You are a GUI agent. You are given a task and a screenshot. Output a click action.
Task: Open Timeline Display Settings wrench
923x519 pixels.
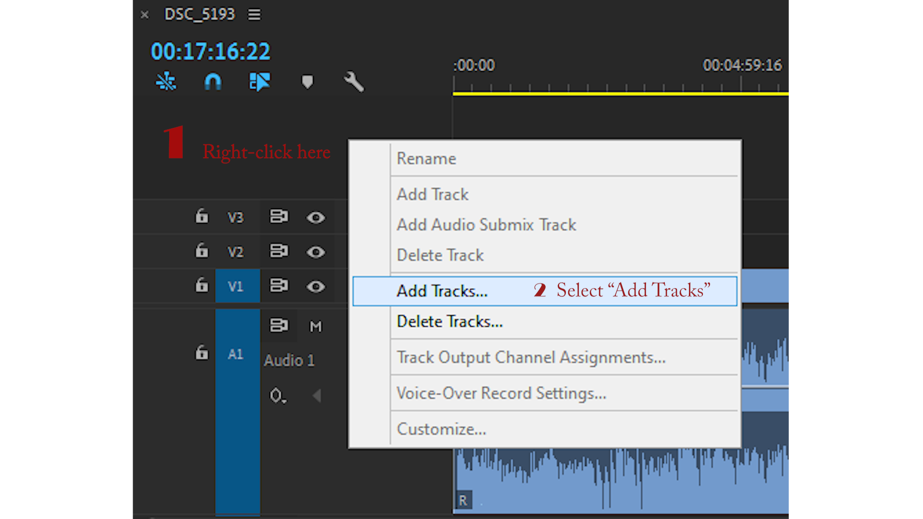pyautogui.click(x=354, y=82)
